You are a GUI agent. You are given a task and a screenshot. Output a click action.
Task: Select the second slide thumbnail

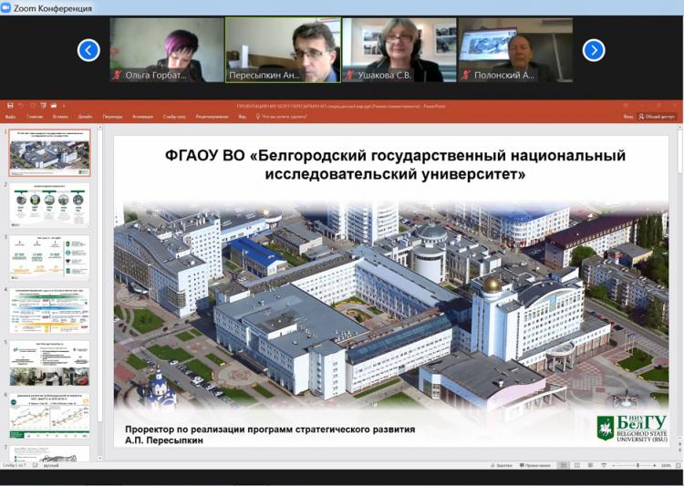[50, 203]
